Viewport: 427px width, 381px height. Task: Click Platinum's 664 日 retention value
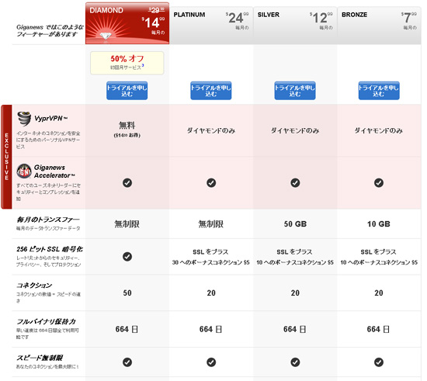pos(210,329)
